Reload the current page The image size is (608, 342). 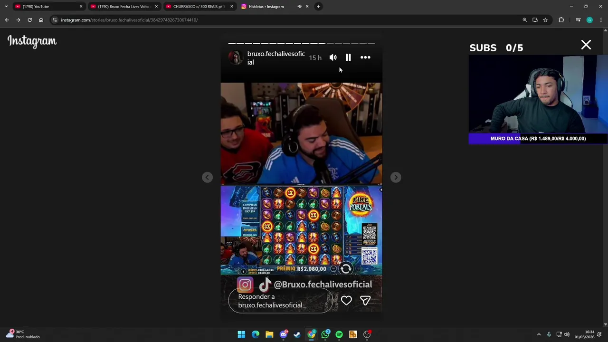click(x=29, y=20)
